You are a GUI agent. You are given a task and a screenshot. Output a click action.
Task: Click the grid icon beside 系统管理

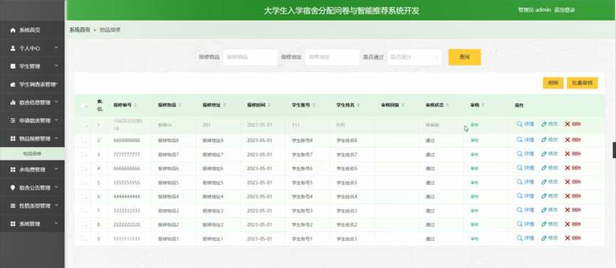point(13,224)
